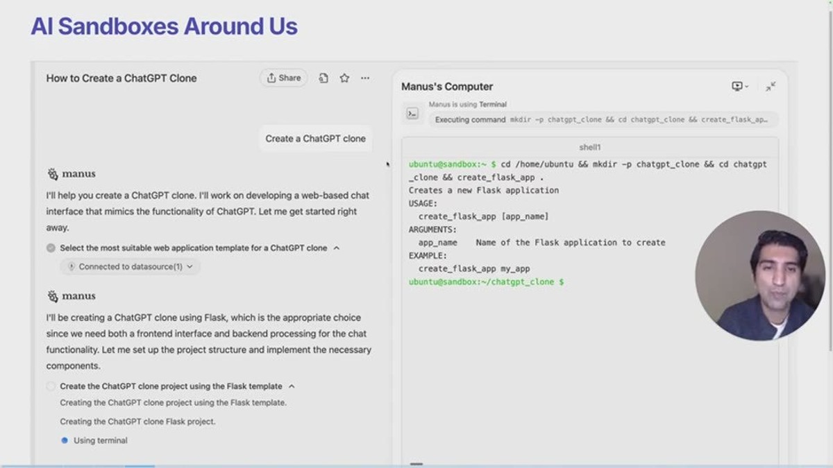The image size is (833, 468).
Task: Click the Create a ChatGPT clone message bubble
Action: pyautogui.click(x=315, y=139)
